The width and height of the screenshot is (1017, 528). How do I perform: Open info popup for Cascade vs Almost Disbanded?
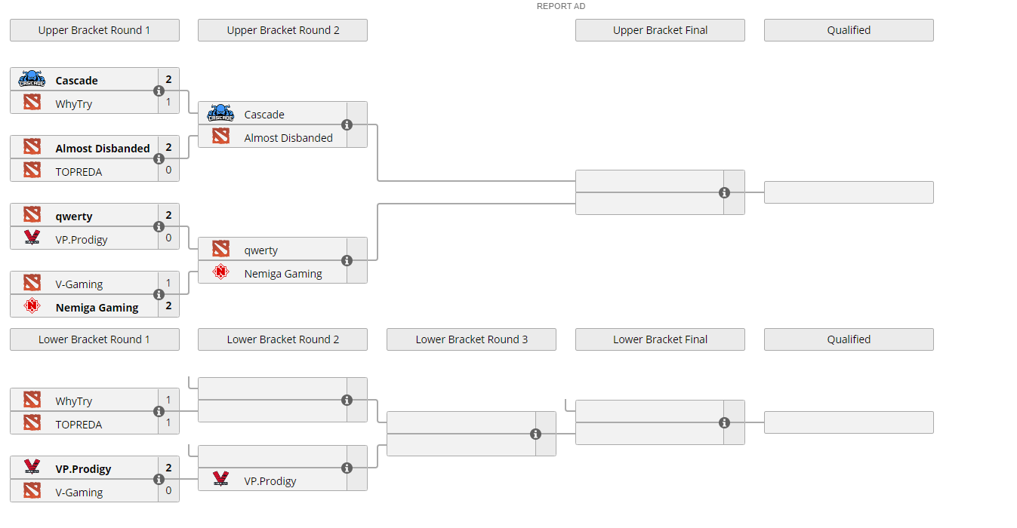347,125
